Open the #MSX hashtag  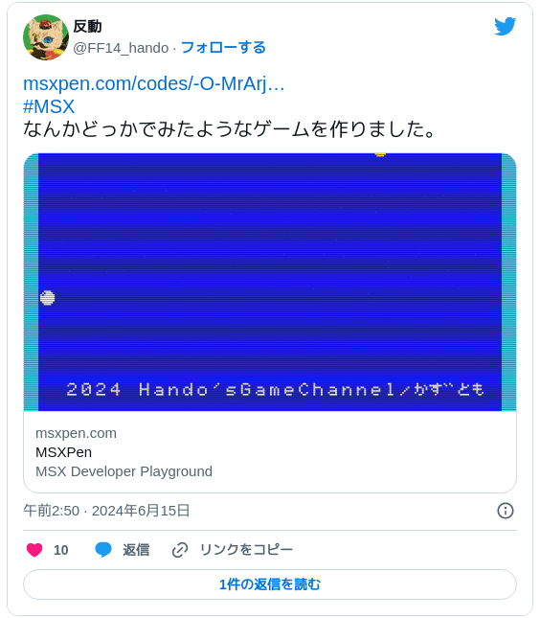(x=49, y=106)
